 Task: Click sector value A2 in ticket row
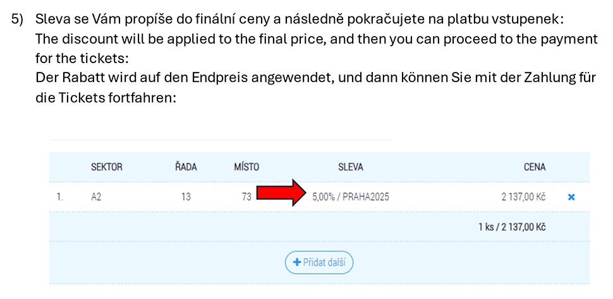click(x=96, y=197)
